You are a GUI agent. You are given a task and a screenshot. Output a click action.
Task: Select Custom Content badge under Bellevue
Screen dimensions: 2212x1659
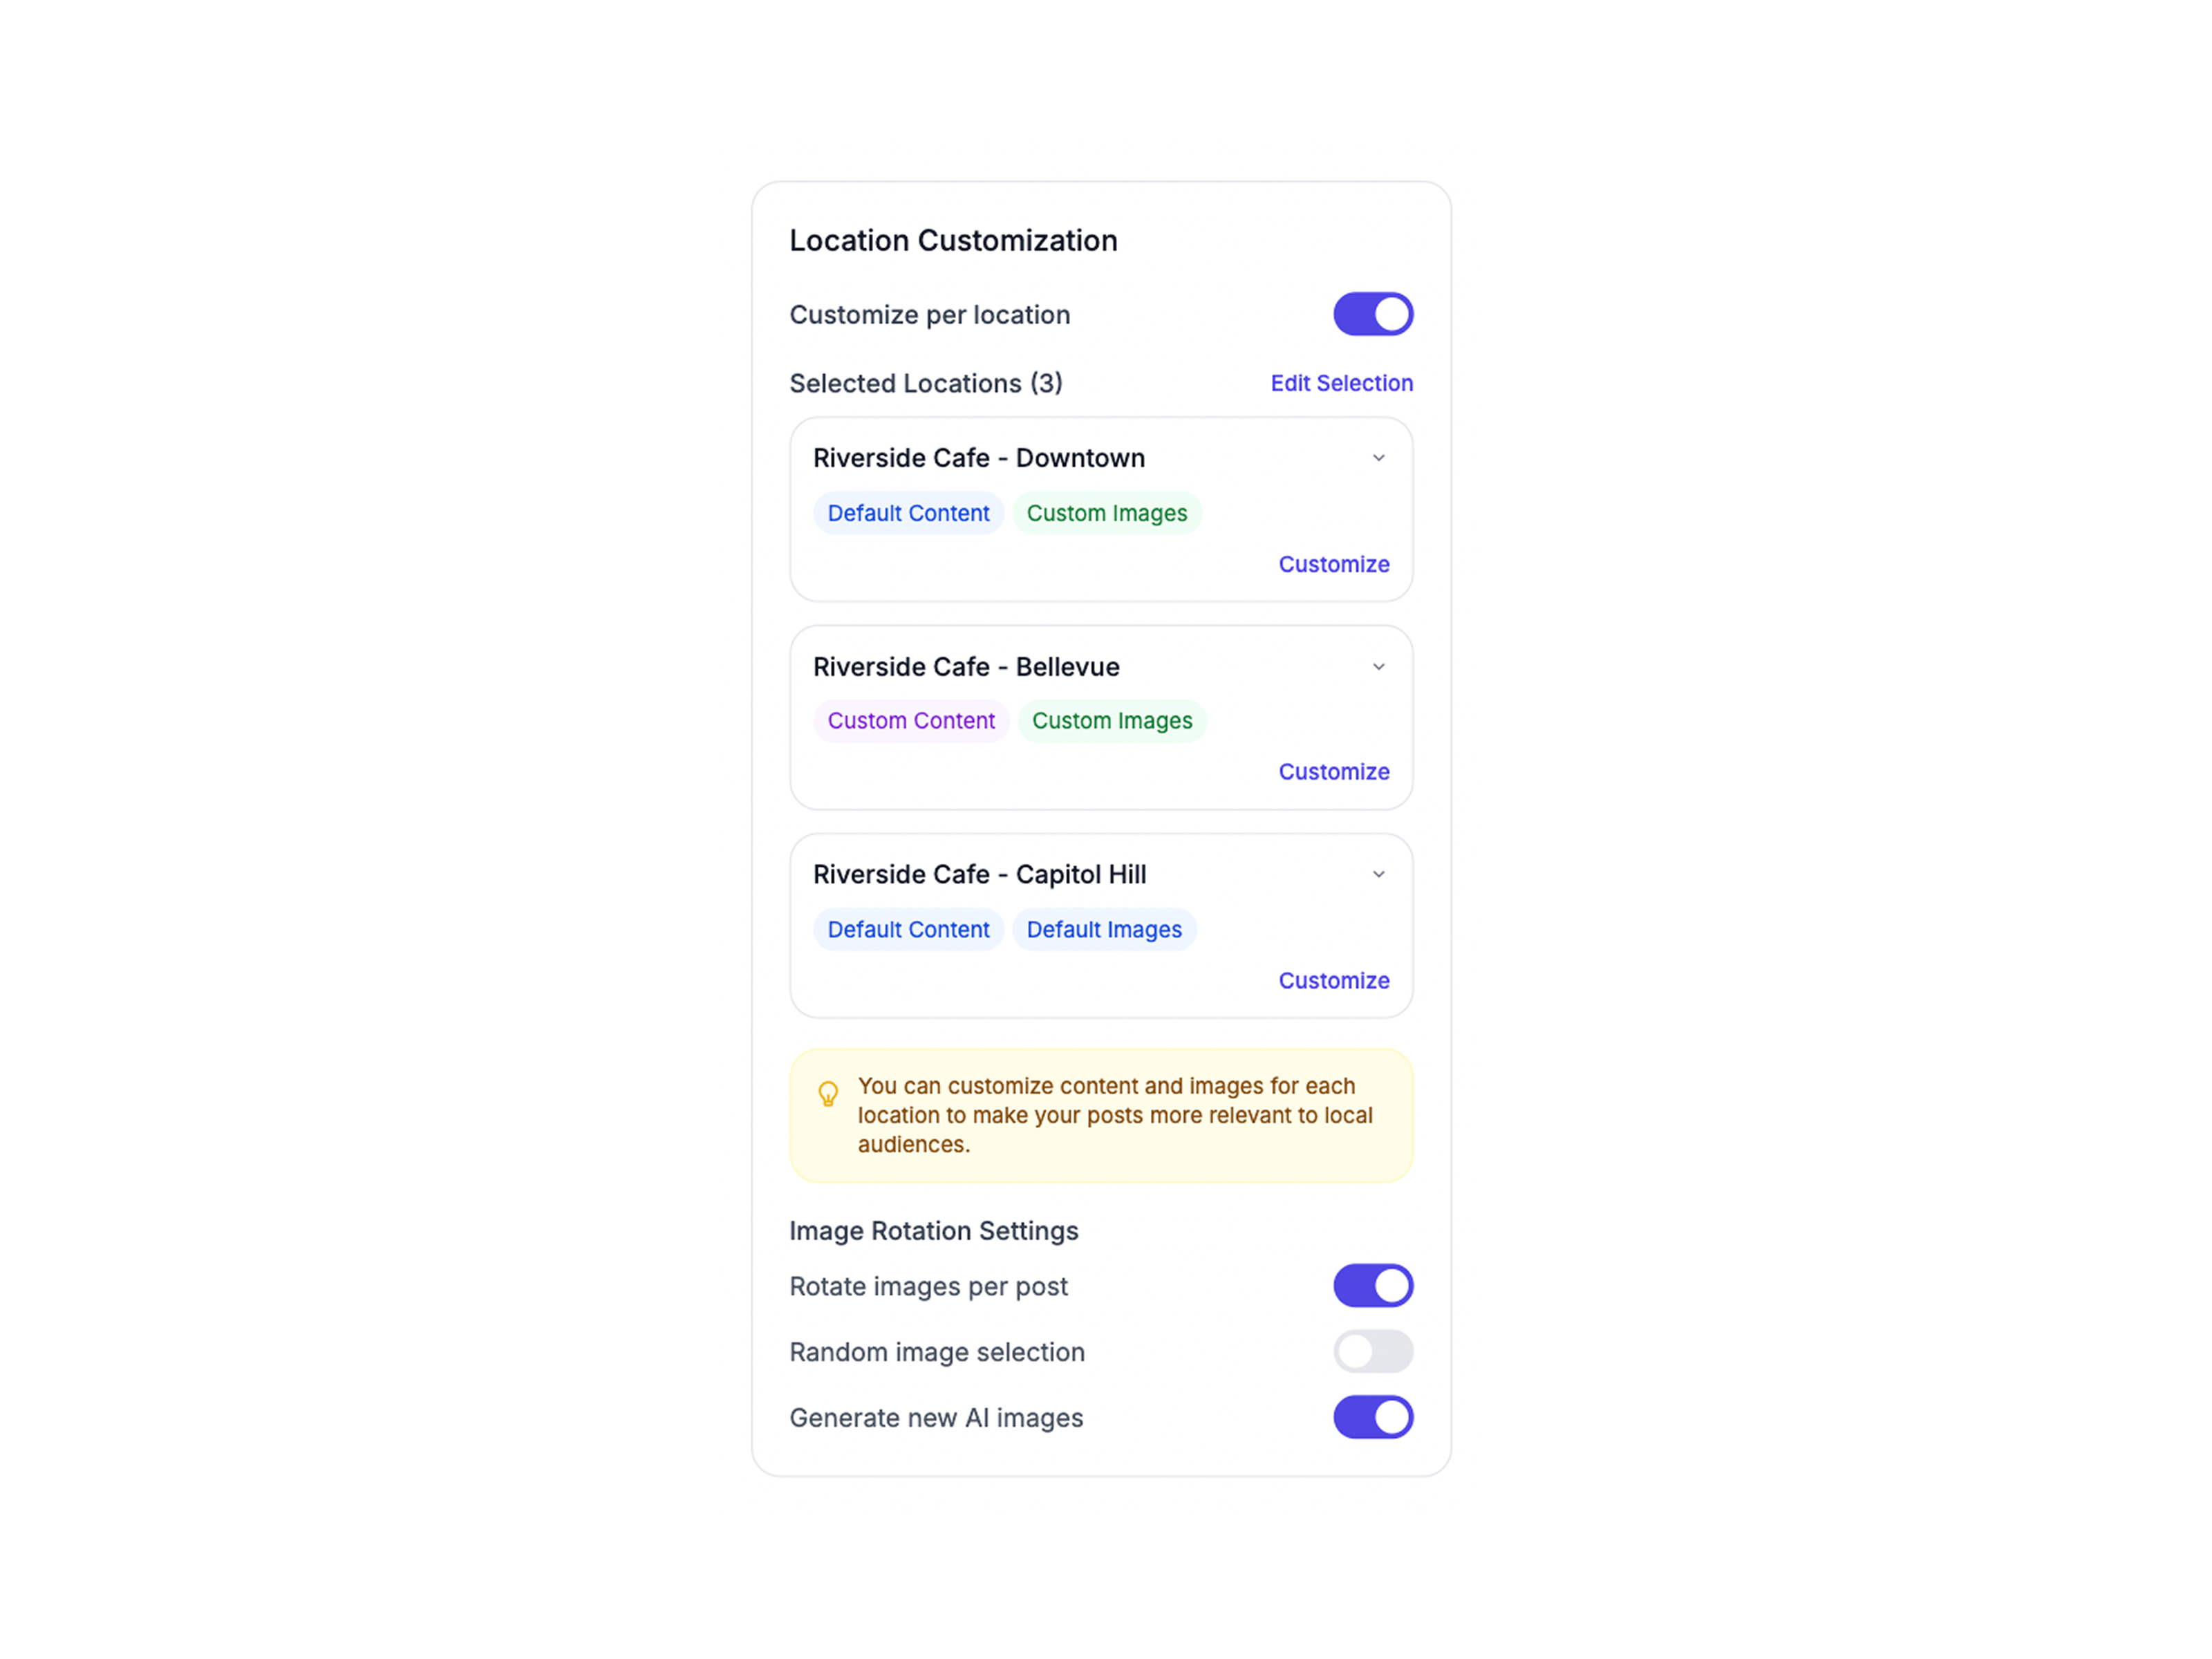(x=911, y=720)
